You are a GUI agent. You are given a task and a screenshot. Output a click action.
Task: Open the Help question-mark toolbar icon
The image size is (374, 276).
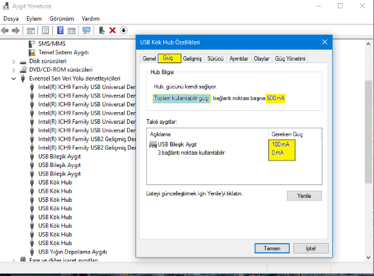[61, 30]
